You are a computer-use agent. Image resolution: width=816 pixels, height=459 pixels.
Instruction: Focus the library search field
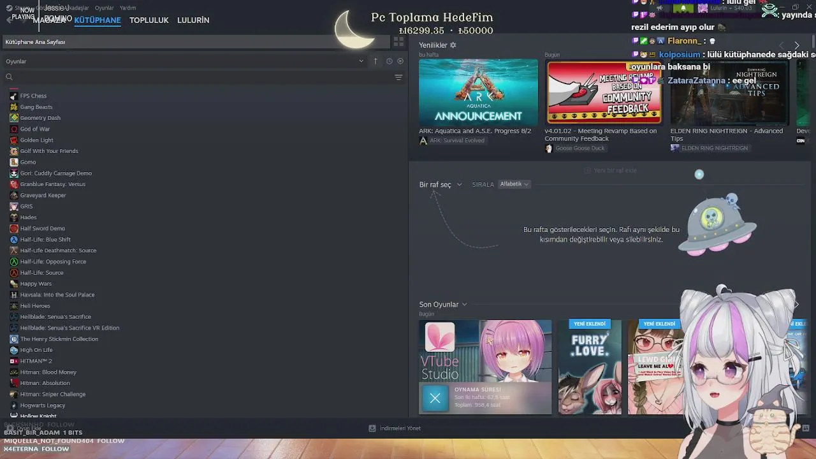coord(198,77)
